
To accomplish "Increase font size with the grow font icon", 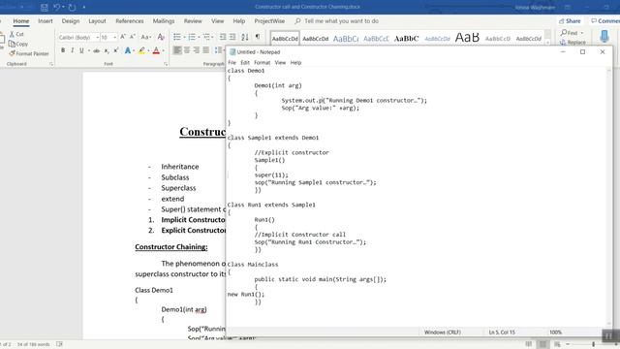I will [123, 37].
